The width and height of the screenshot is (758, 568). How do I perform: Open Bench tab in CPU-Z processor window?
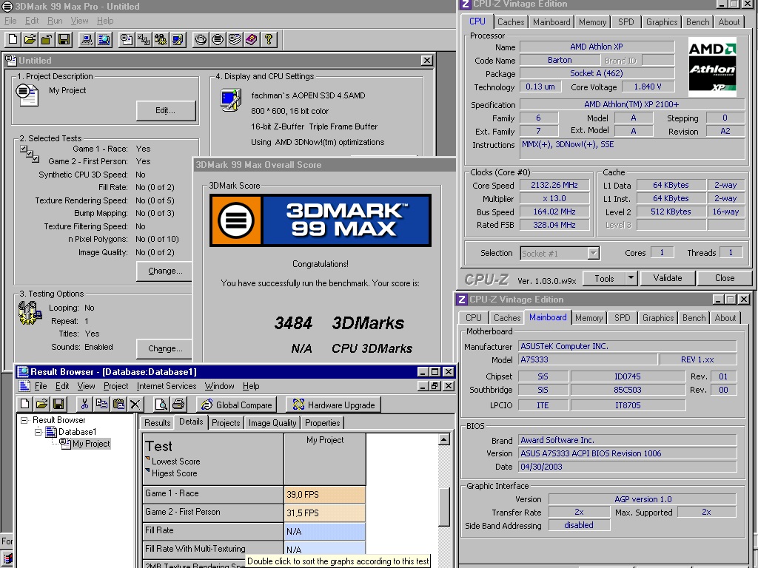(x=697, y=22)
